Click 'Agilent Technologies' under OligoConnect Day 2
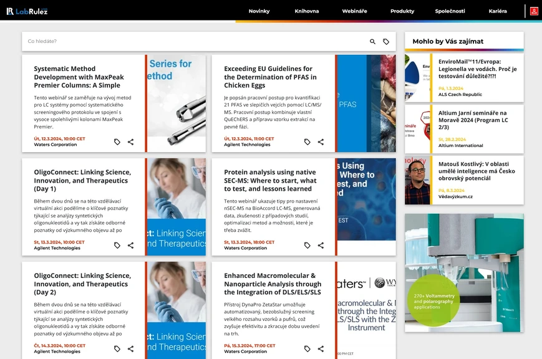Viewport: 542px width, 359px height. tap(57, 352)
